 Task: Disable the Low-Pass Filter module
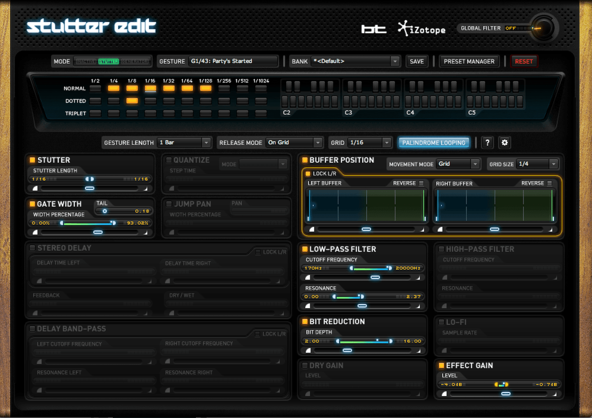305,249
